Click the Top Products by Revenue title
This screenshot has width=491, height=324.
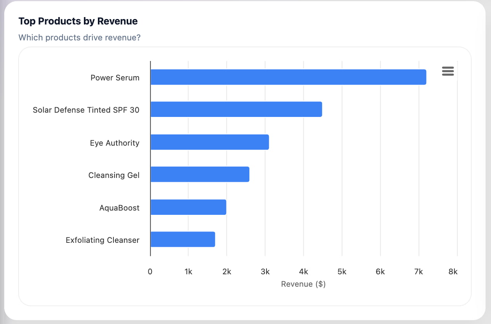click(78, 21)
